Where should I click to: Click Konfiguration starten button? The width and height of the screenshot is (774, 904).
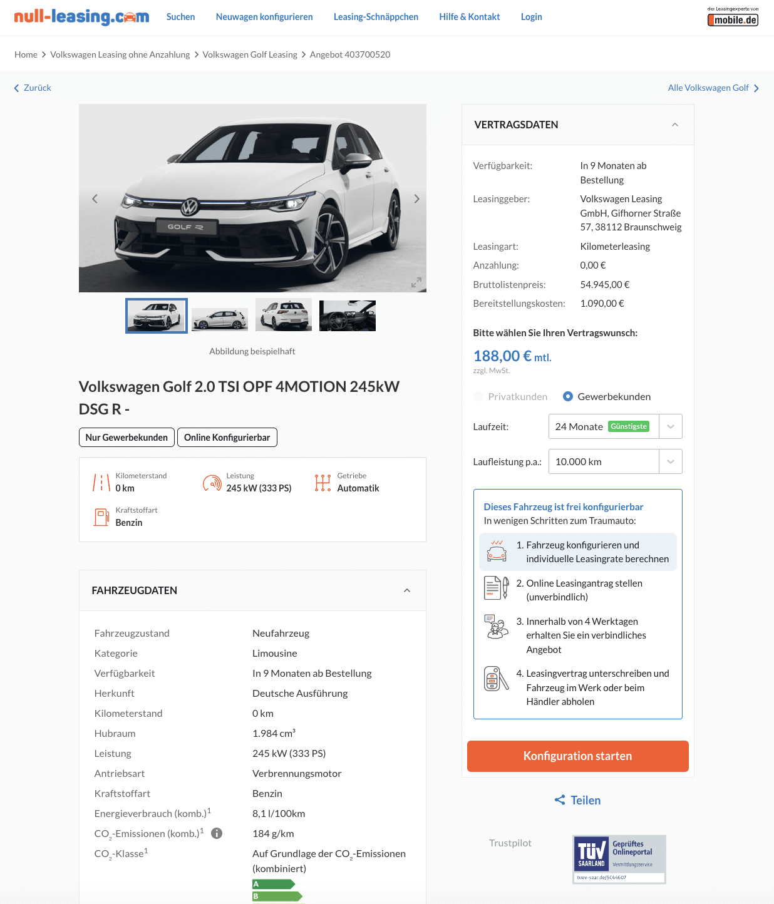point(578,756)
